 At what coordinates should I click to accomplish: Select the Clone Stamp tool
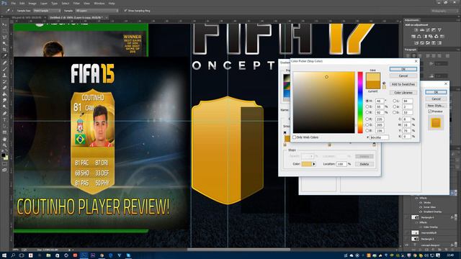(x=4, y=75)
